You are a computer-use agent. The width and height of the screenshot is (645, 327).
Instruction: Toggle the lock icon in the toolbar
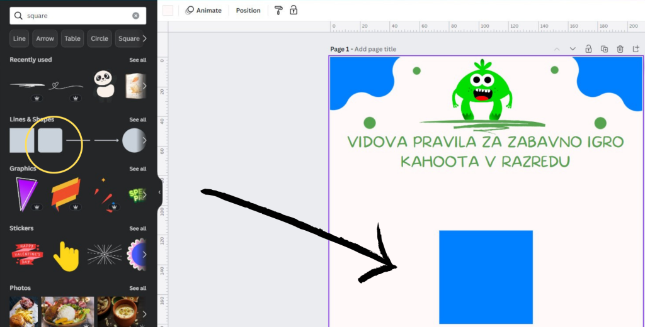pyautogui.click(x=294, y=10)
